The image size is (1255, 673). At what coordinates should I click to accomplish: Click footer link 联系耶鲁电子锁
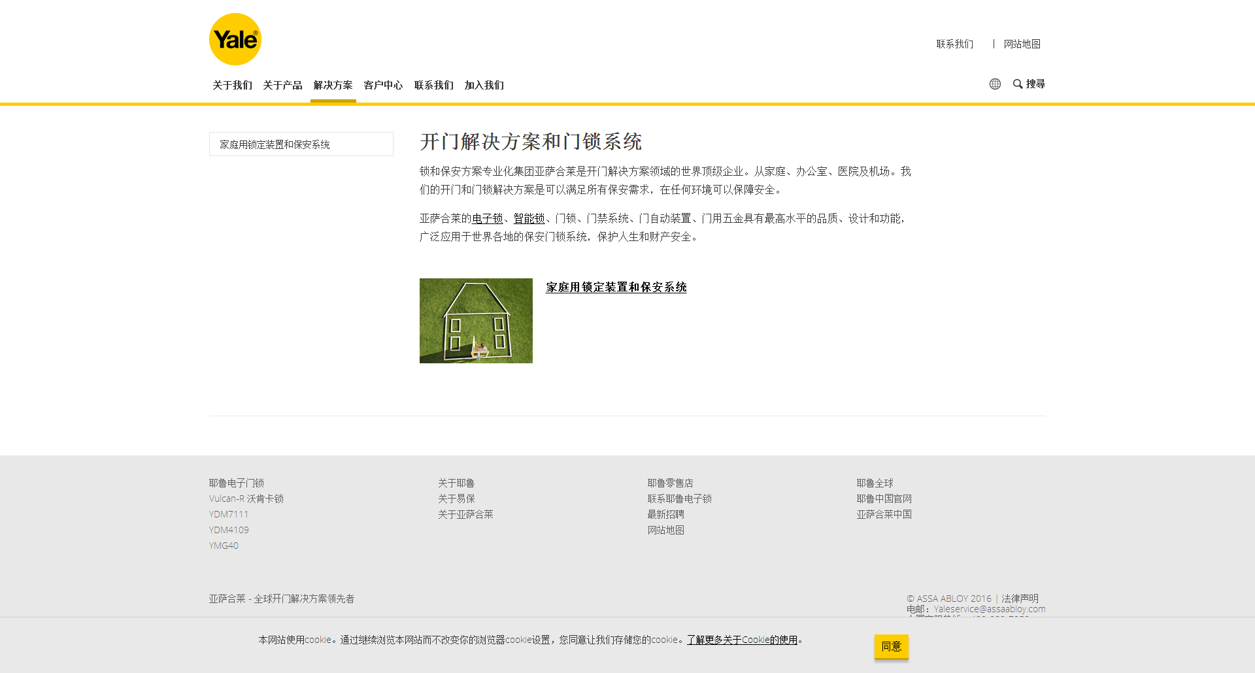pos(679,499)
